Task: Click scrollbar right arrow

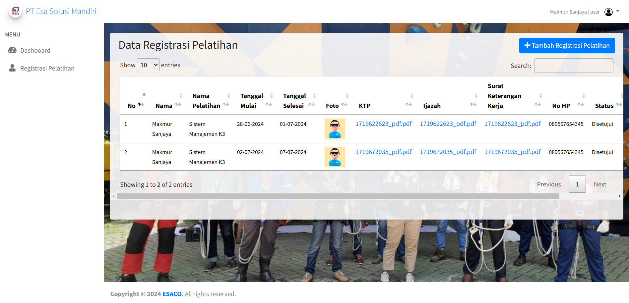Action: coord(620,196)
